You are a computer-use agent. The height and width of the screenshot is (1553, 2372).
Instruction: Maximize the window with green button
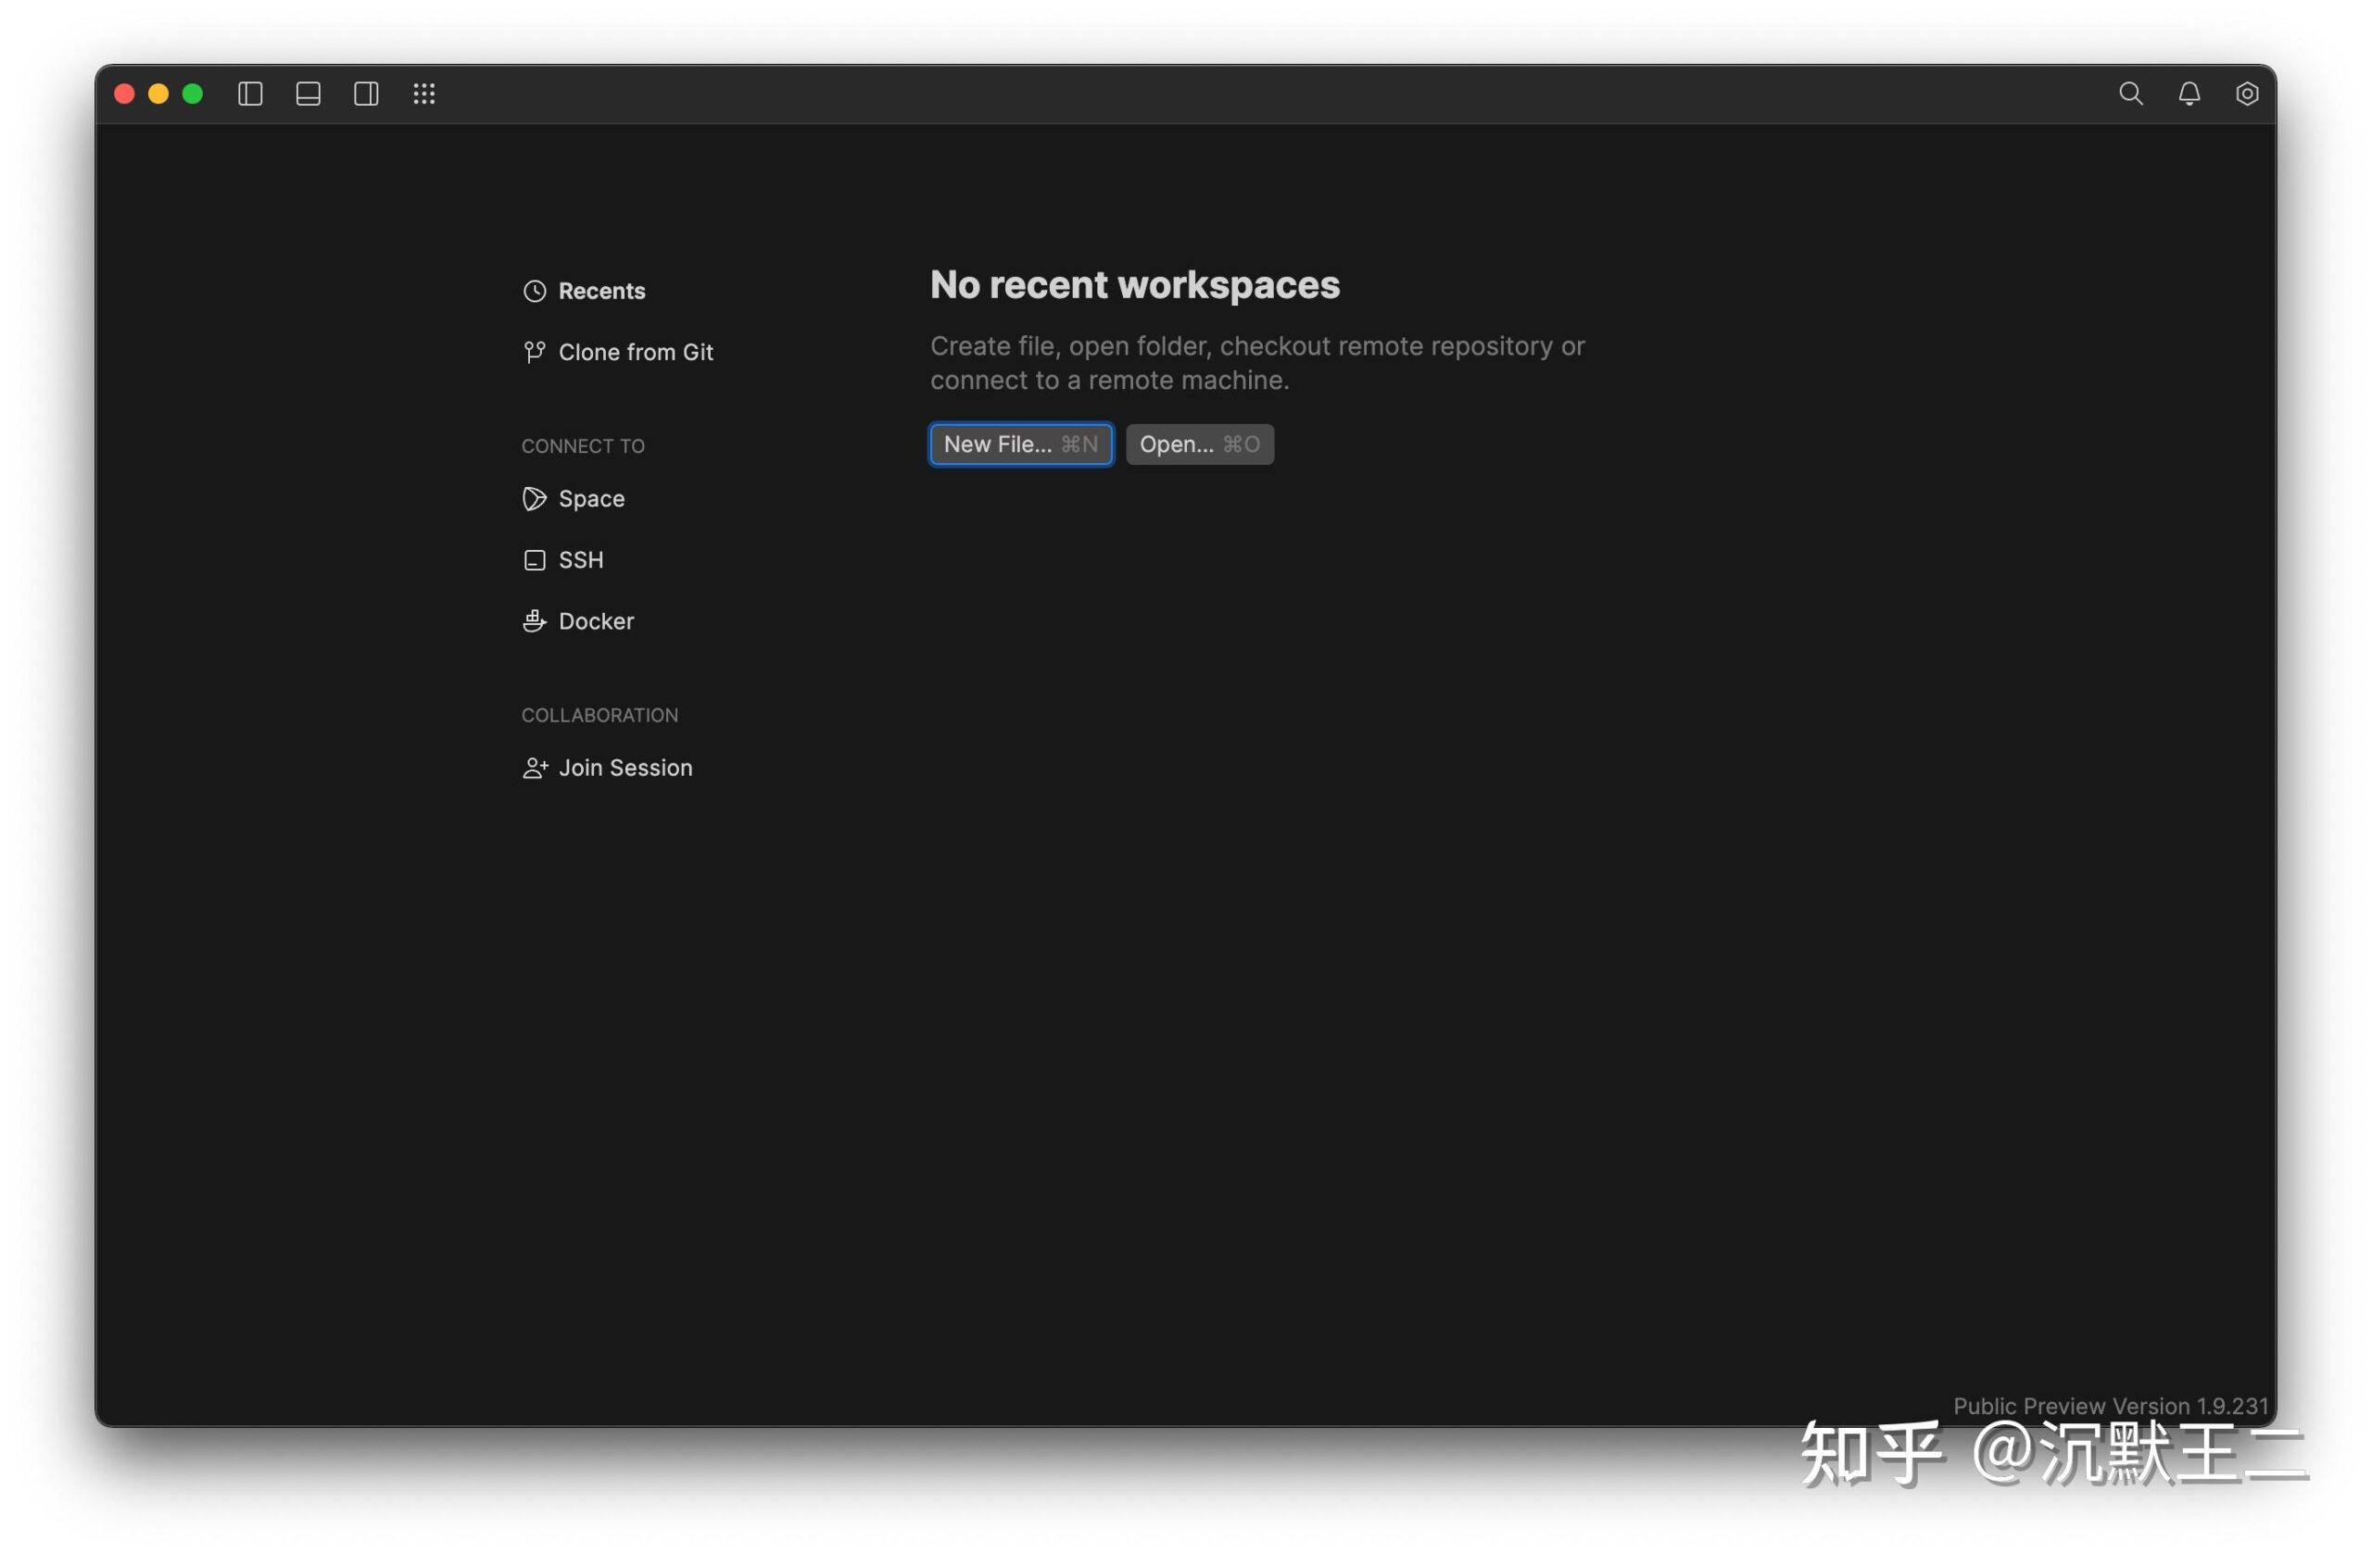click(x=193, y=94)
